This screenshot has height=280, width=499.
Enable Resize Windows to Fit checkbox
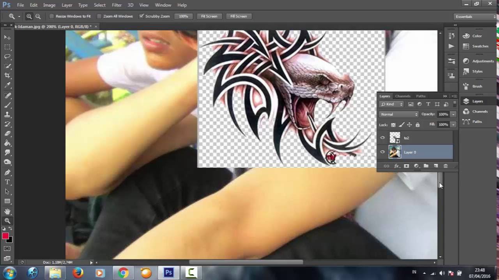pyautogui.click(x=51, y=16)
